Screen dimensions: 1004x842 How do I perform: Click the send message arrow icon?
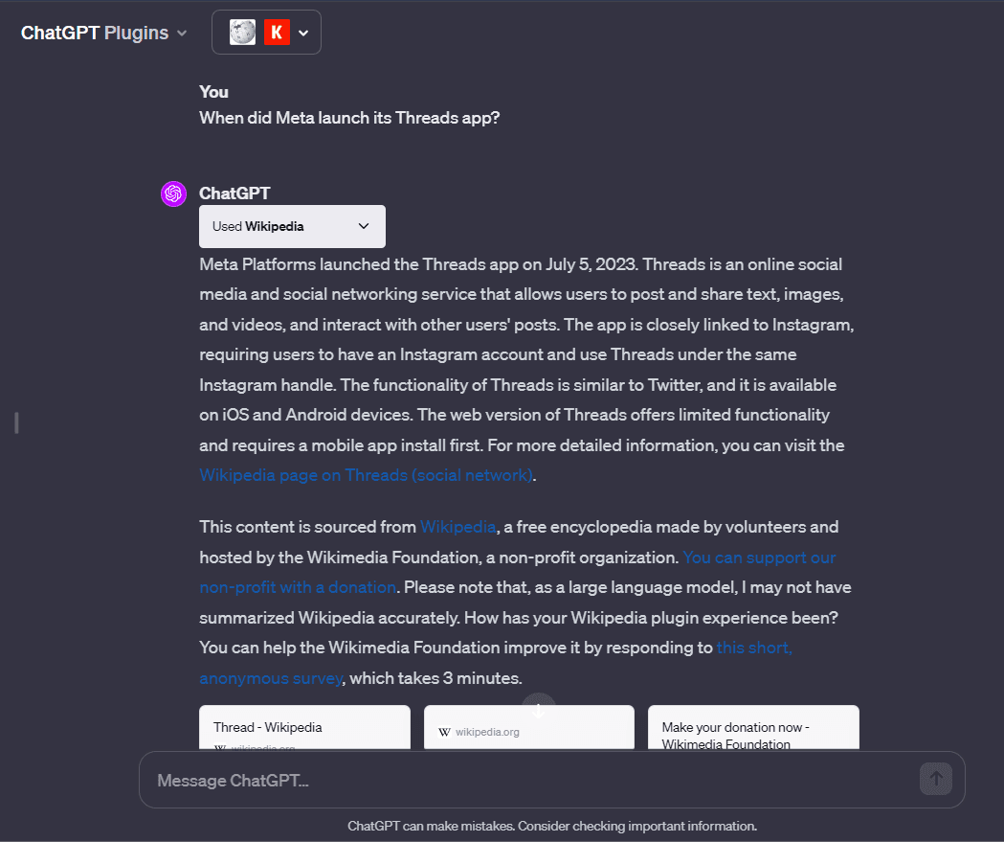(x=935, y=779)
